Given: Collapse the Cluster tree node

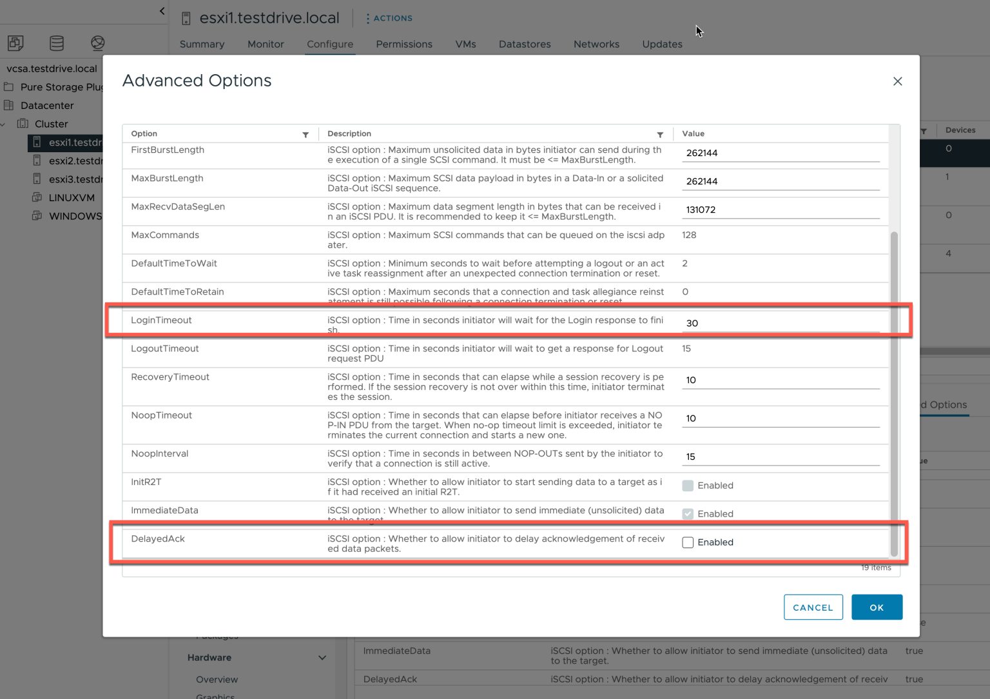Looking at the screenshot, I should [4, 124].
